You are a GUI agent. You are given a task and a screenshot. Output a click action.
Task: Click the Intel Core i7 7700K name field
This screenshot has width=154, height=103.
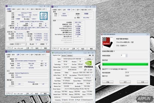(x=26, y=13)
